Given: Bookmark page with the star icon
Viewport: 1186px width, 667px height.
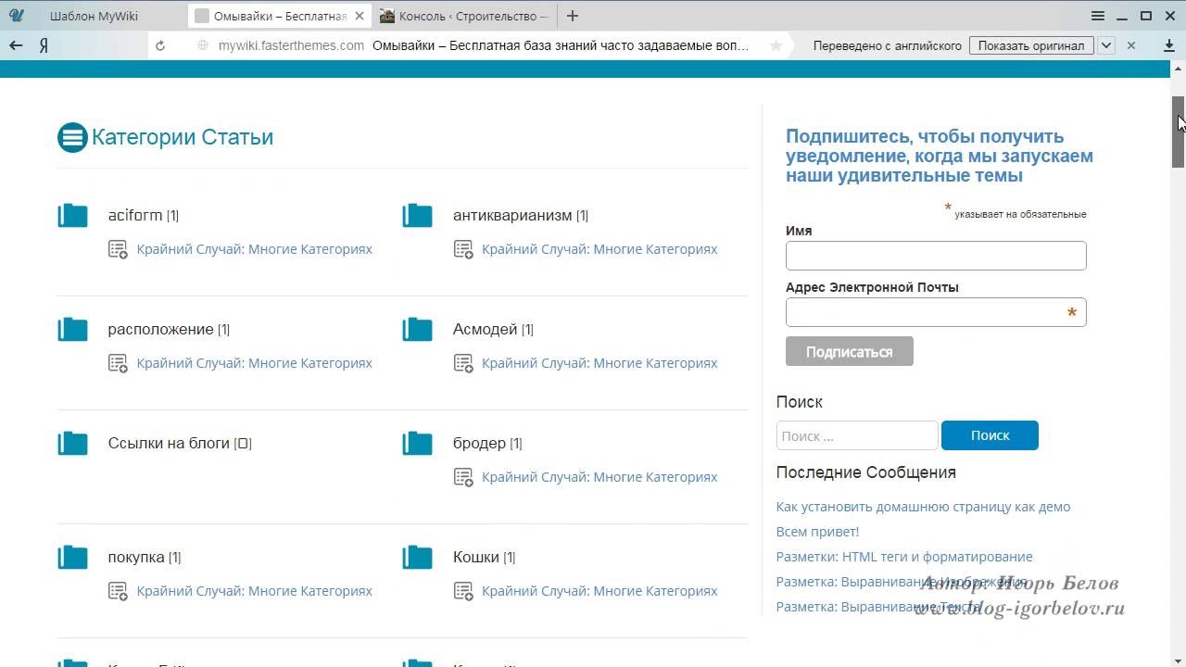Looking at the screenshot, I should tap(776, 45).
